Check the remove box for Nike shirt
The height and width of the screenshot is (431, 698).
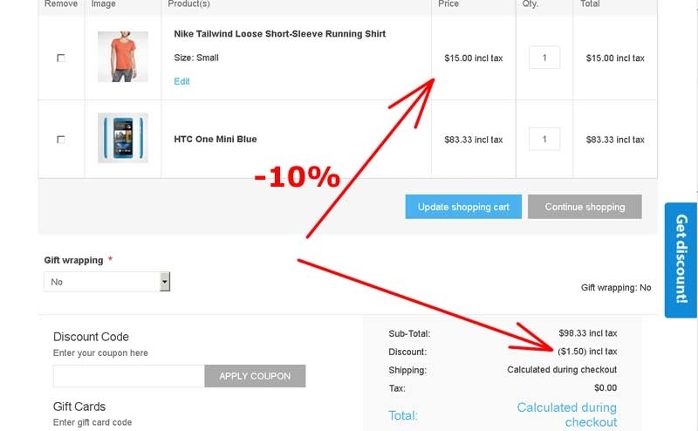[60, 58]
